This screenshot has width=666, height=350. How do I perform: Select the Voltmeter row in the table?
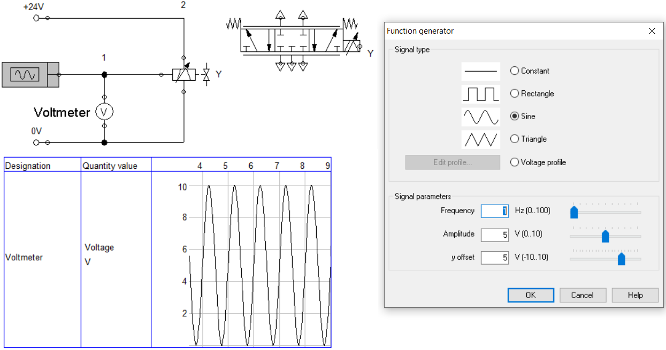coord(167,259)
